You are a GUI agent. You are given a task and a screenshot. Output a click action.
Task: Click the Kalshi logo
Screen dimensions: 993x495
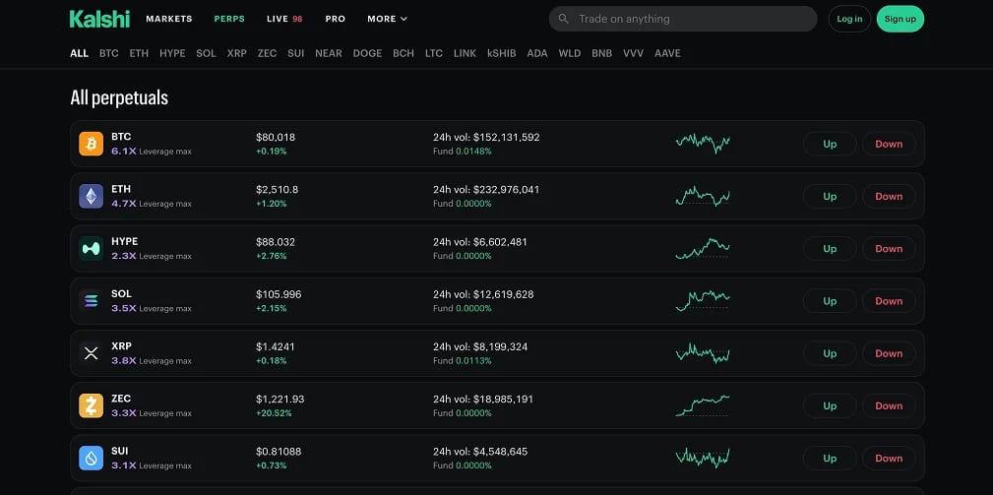[99, 19]
